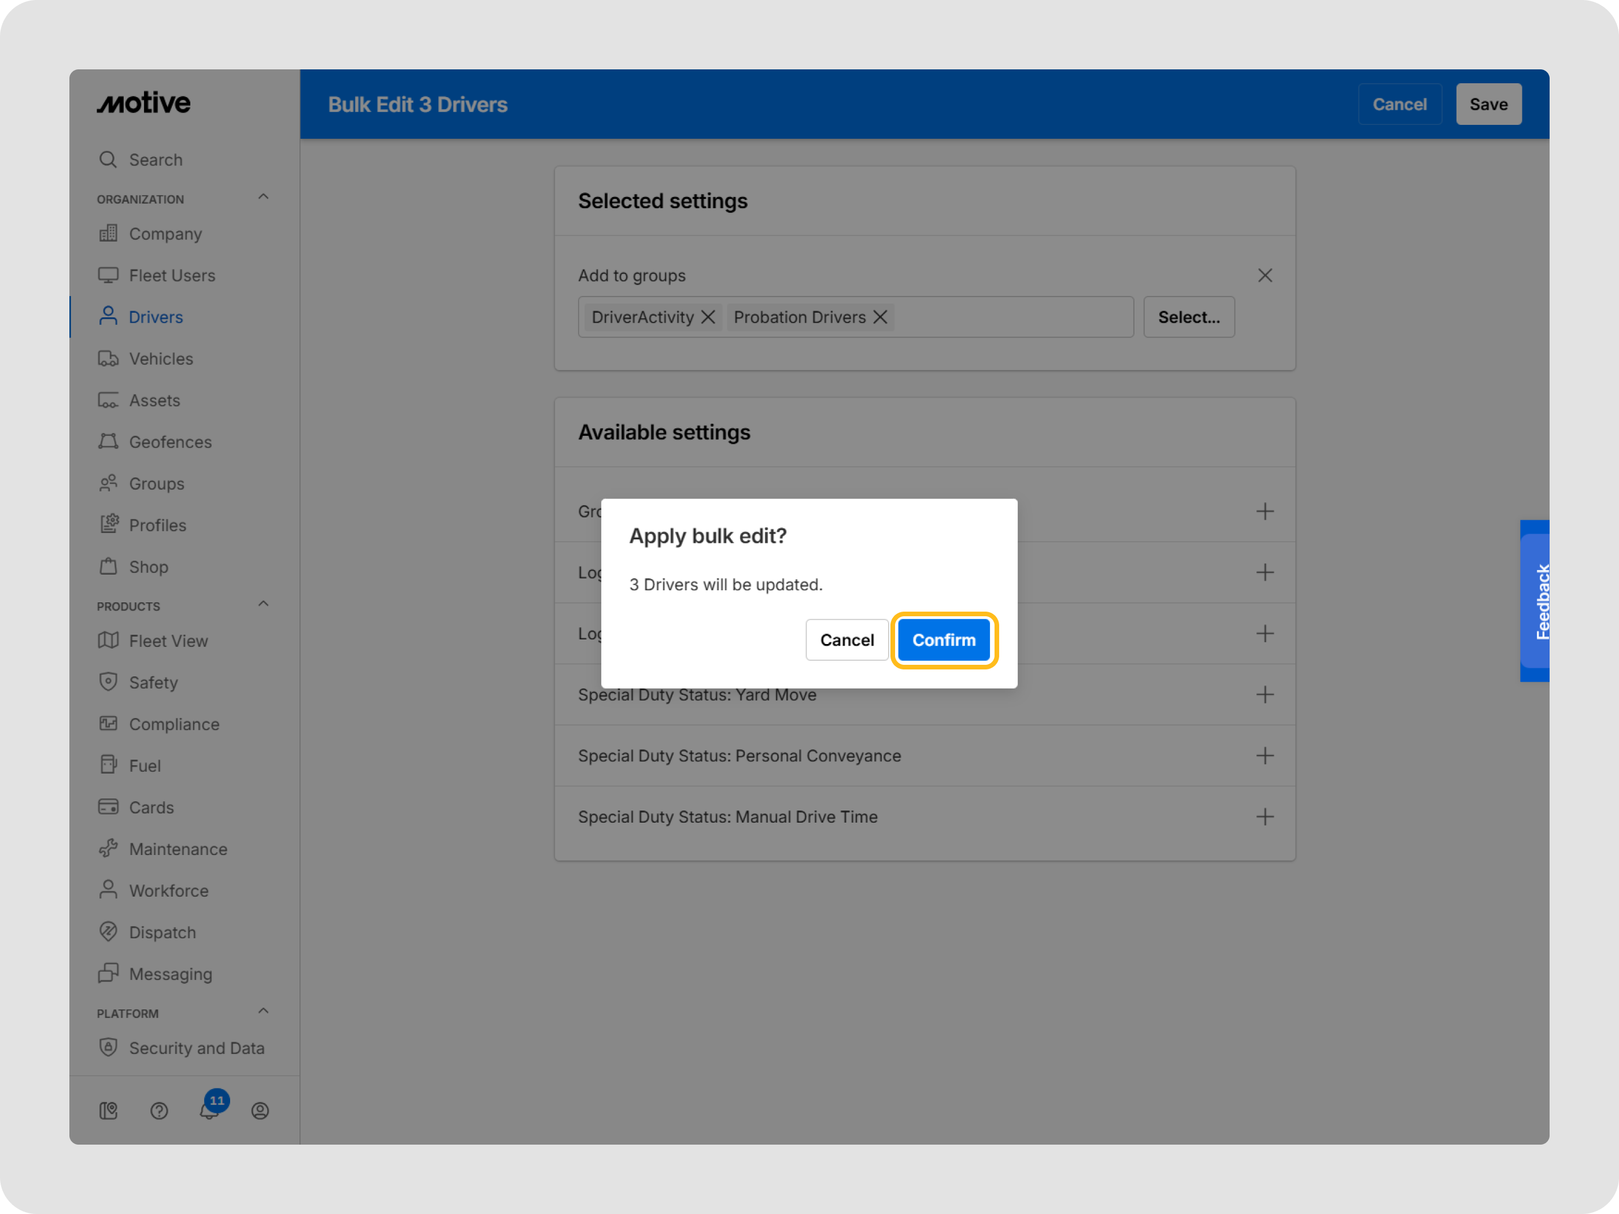Open the user account profile icon
This screenshot has width=1619, height=1214.
[260, 1110]
